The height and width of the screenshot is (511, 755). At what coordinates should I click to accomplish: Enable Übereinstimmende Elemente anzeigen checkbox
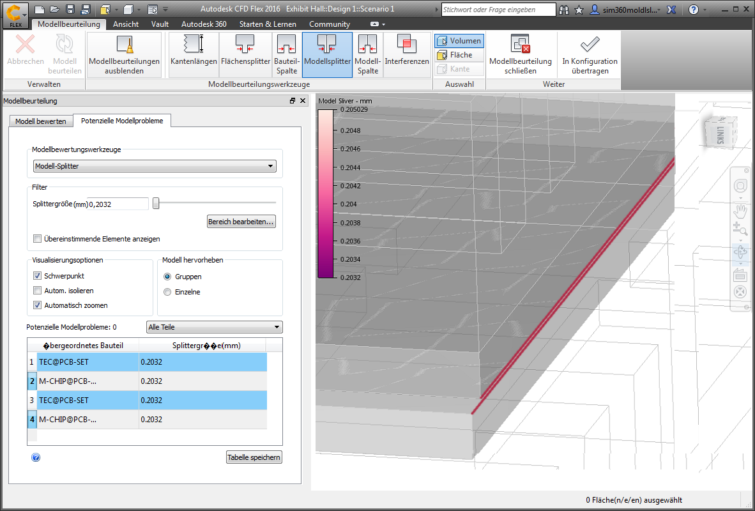pos(38,239)
